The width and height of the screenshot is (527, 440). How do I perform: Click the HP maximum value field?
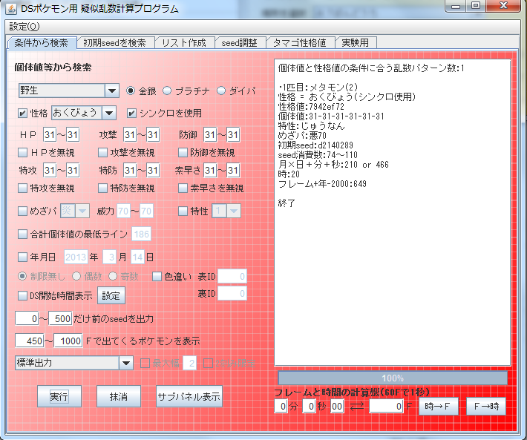(x=73, y=135)
